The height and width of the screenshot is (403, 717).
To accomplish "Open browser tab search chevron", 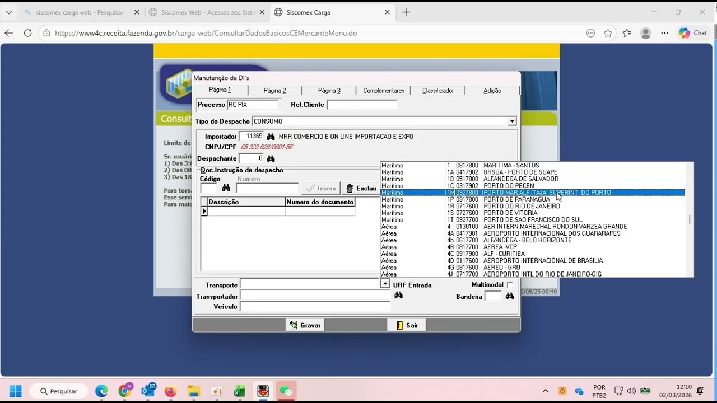I will pos(8,12).
